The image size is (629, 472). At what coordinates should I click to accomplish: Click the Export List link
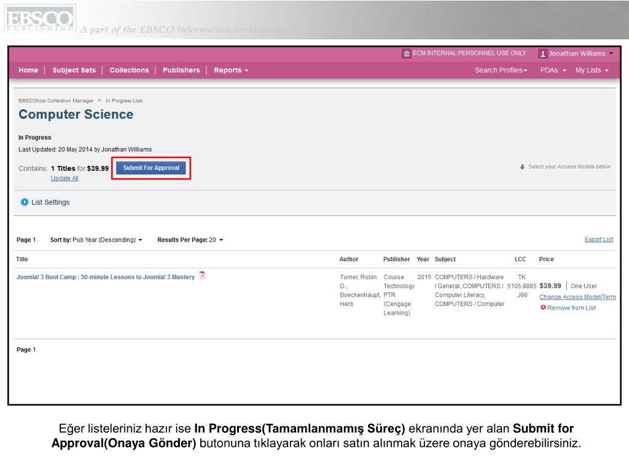point(598,240)
